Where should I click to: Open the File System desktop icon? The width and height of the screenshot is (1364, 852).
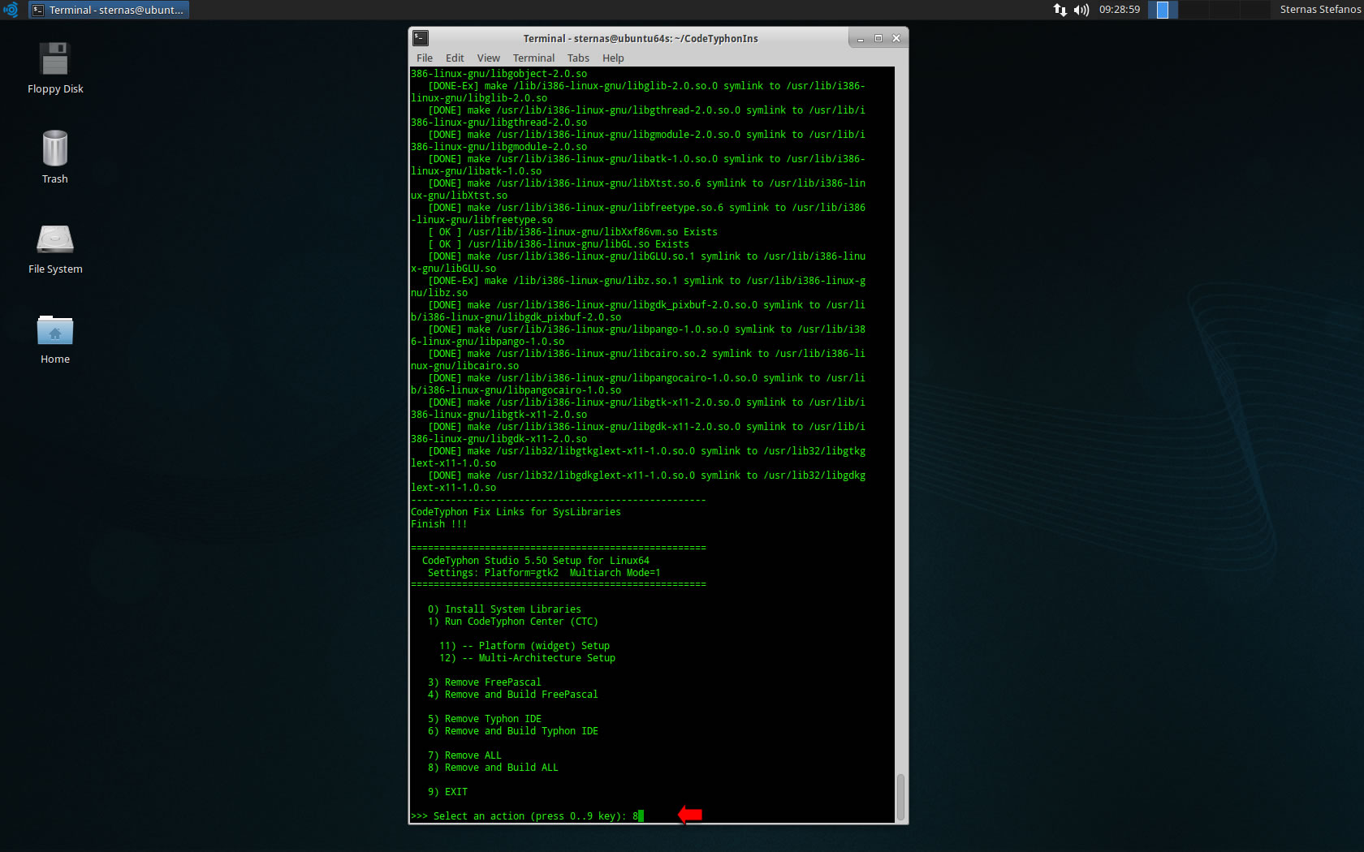click(x=55, y=249)
